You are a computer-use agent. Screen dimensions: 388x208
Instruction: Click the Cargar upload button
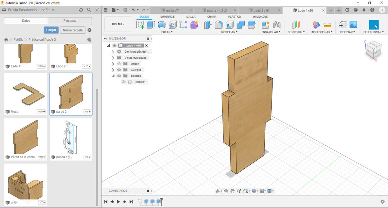[x=51, y=30]
